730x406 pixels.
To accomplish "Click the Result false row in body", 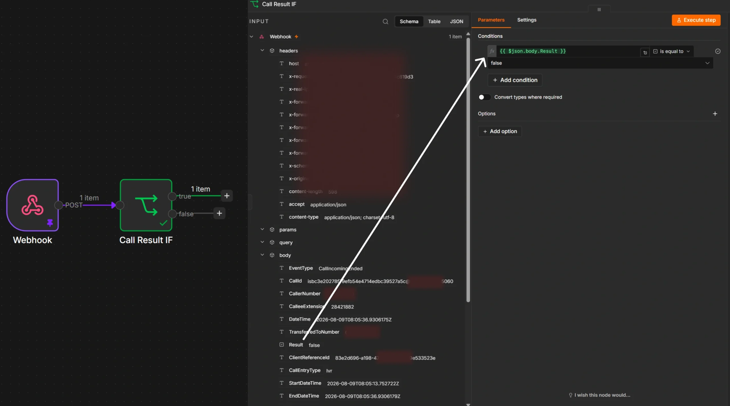I will (300, 345).
